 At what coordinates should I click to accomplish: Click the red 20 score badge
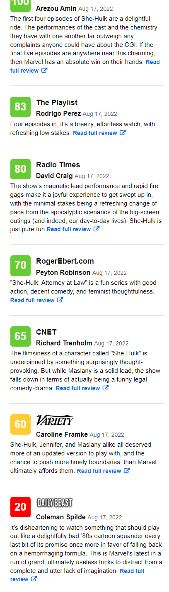point(20,507)
